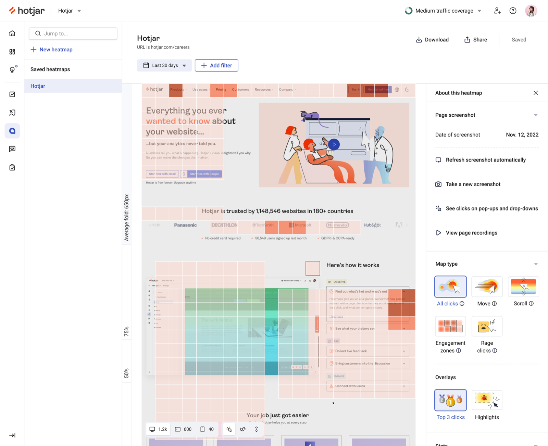Screen dimensions: 548x446
Task: Click the Saved status button
Action: 519,40
